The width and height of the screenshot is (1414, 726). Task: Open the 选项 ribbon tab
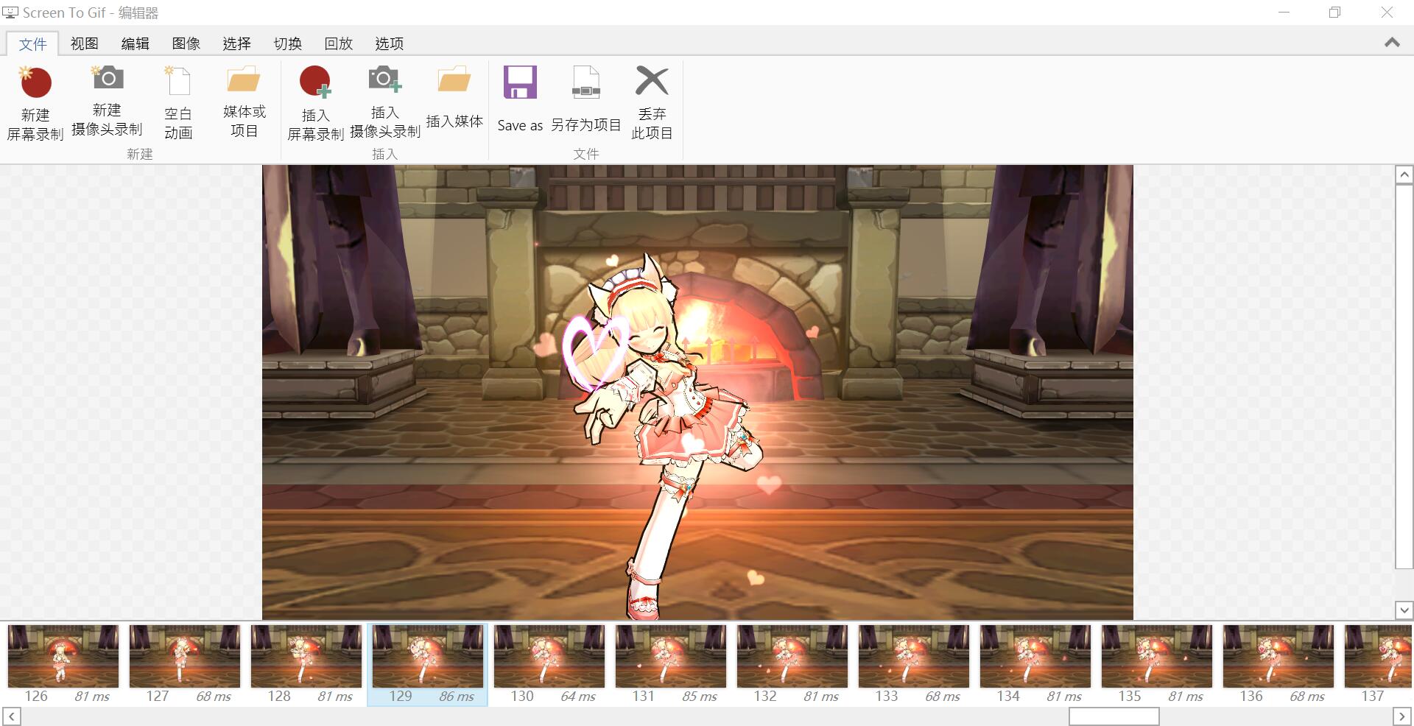(x=389, y=43)
